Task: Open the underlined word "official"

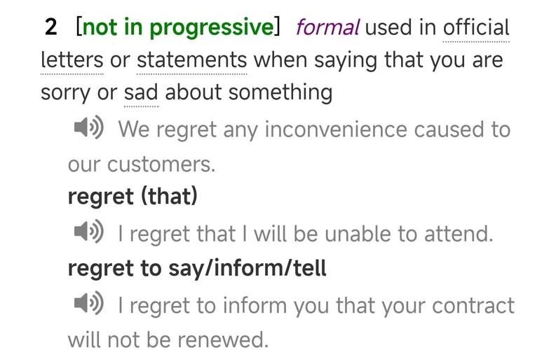Action: point(476,28)
